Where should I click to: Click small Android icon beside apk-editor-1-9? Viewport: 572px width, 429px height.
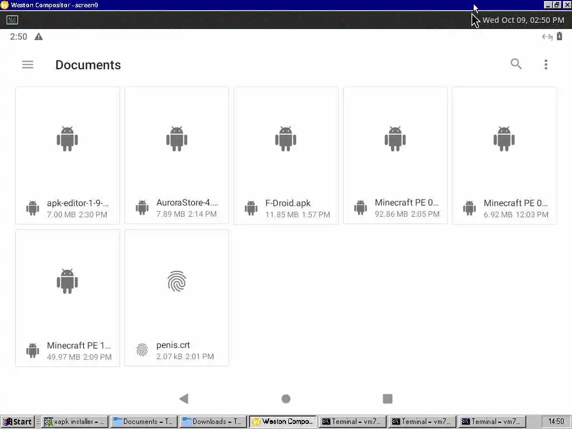(x=32, y=208)
